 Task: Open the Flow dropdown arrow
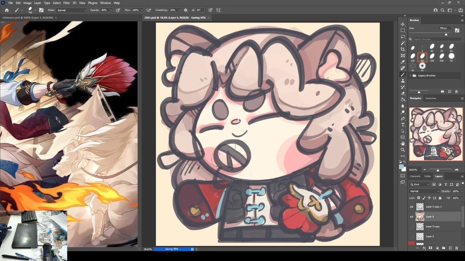click(142, 10)
